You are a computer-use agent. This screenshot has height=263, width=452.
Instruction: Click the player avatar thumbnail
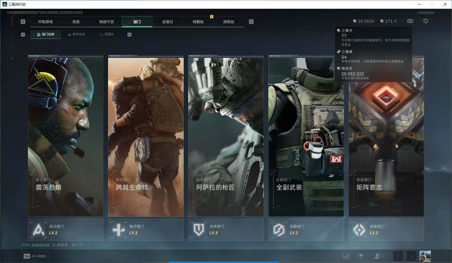pyautogui.click(x=425, y=256)
